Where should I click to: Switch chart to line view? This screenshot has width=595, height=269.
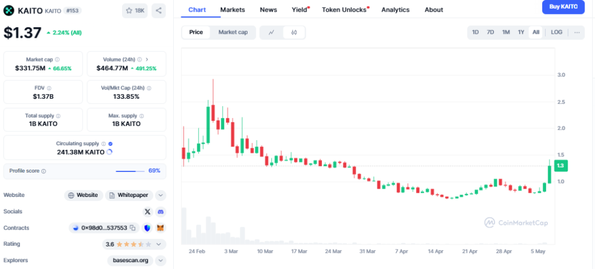(x=271, y=33)
